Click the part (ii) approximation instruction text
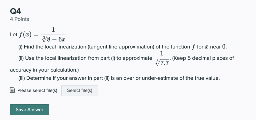 tap(85, 58)
